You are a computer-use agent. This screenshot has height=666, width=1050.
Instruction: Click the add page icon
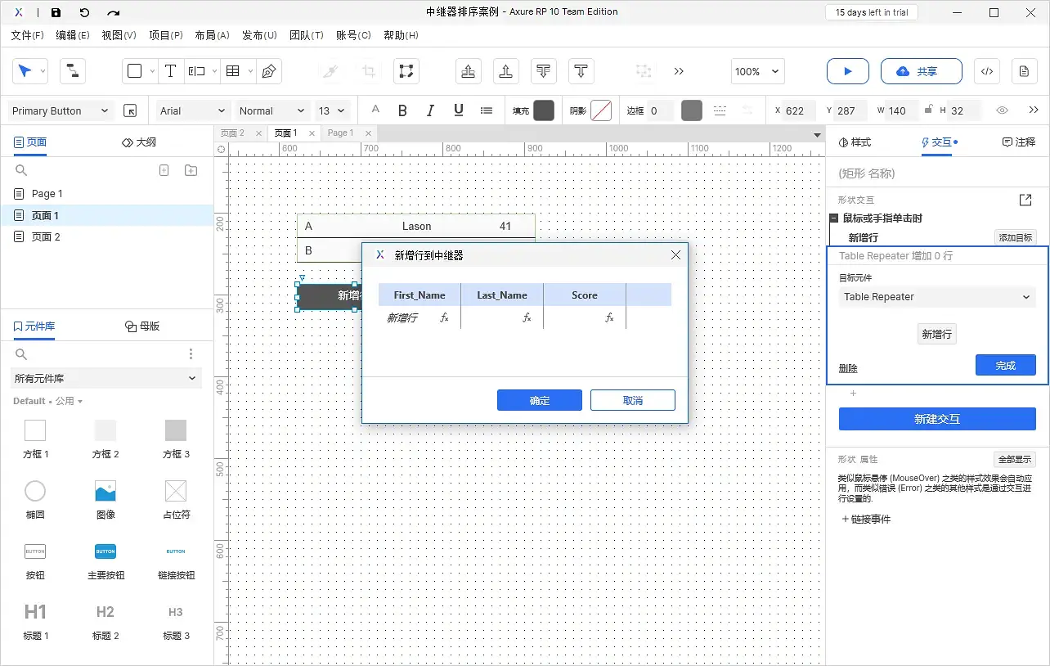click(164, 170)
